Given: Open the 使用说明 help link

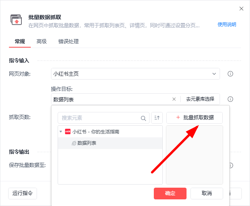Looking at the screenshot, I should click(227, 25).
